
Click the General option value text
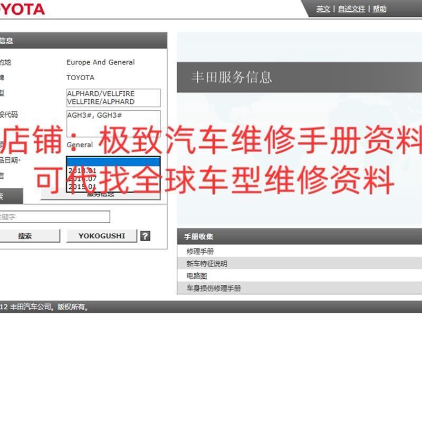coord(80,145)
